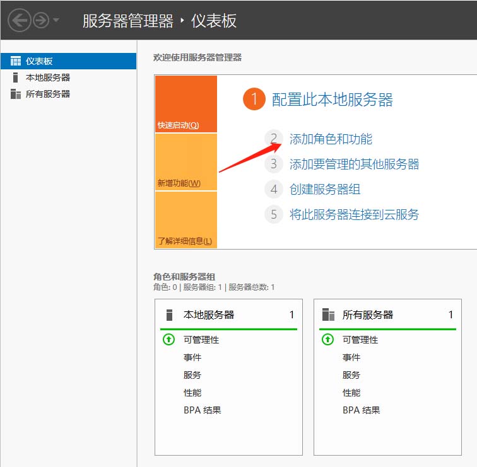Open 本地服务器 in the left navigation
Viewport: 477px width, 467px height.
[x=48, y=78]
